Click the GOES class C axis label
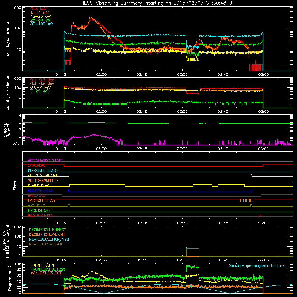 pos(20,123)
